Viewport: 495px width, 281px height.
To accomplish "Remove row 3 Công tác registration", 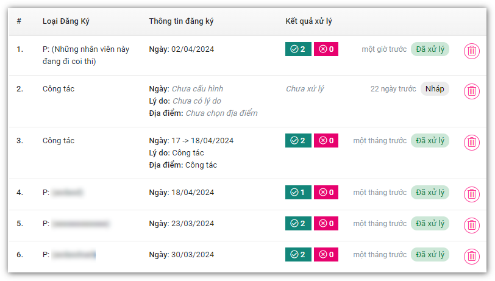I will pyautogui.click(x=472, y=142).
